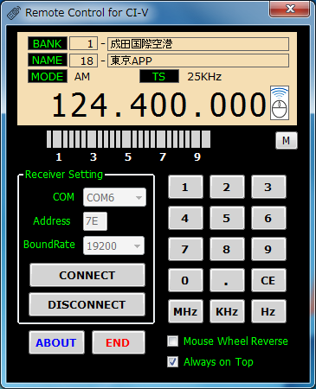Click the green BANK label
316x389 pixels.
click(48, 43)
